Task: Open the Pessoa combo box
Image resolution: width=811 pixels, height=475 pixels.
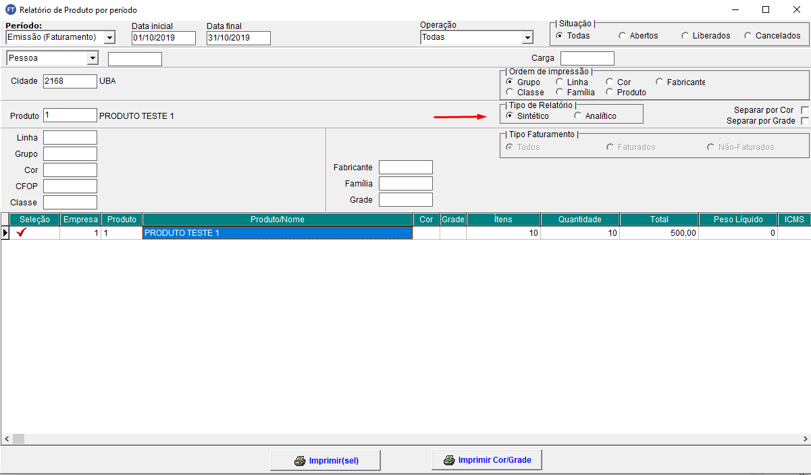Action: pos(93,59)
